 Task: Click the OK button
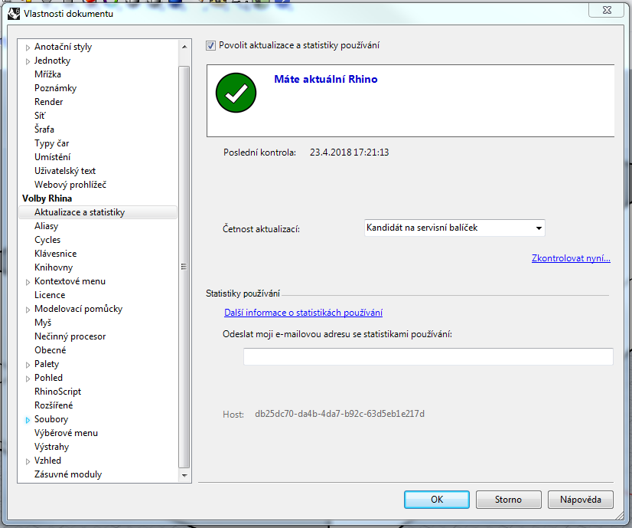[x=437, y=500]
